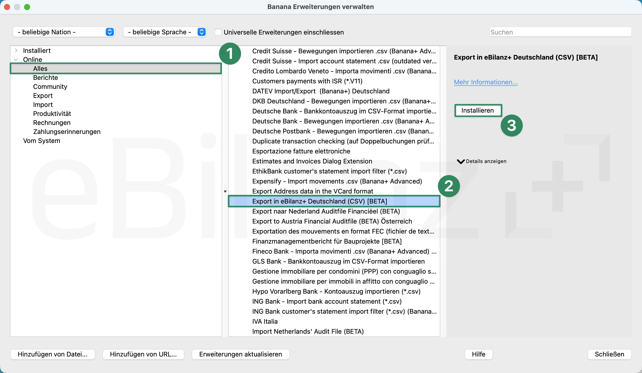Screen dimensions: 642x373
Task: Select 'ING Bank - Import bank account statement'
Action: click(x=334, y=301)
